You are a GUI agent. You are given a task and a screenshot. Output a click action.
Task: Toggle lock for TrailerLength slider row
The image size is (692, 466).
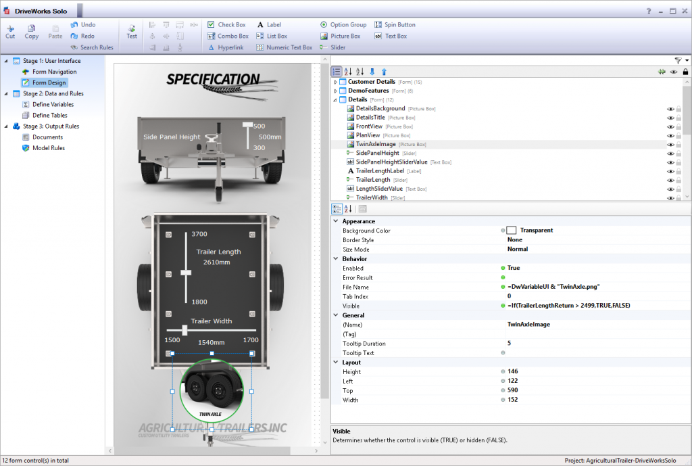(678, 180)
